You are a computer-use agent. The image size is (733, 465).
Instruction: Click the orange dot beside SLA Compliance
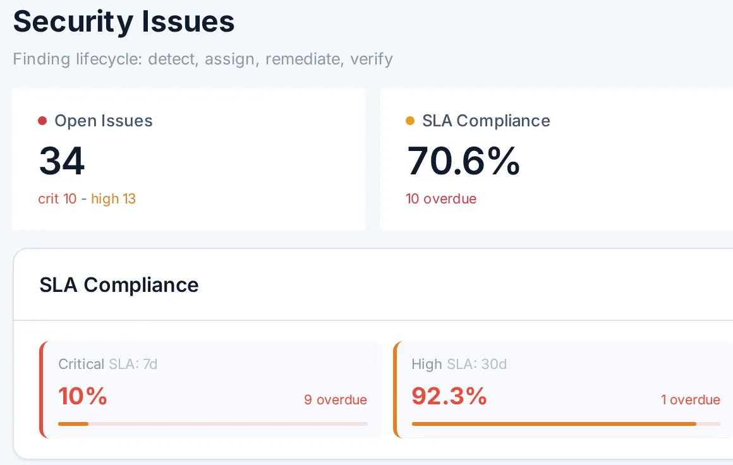[x=410, y=121]
